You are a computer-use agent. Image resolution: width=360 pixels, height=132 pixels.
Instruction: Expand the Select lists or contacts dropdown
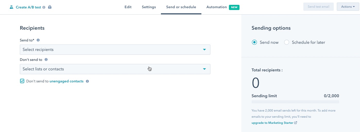click(x=115, y=69)
